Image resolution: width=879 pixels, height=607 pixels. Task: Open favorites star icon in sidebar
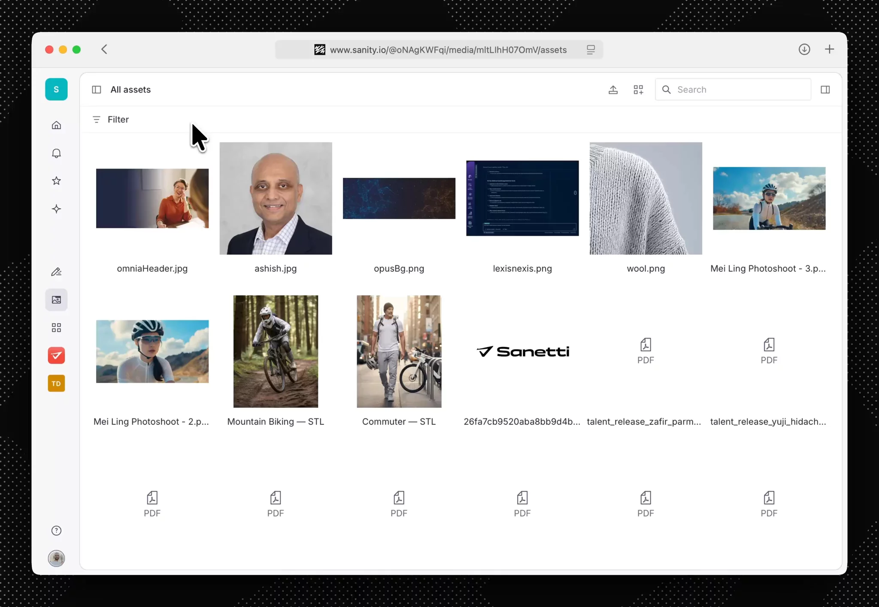click(56, 181)
